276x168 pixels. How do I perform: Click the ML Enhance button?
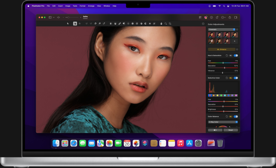[221, 49]
